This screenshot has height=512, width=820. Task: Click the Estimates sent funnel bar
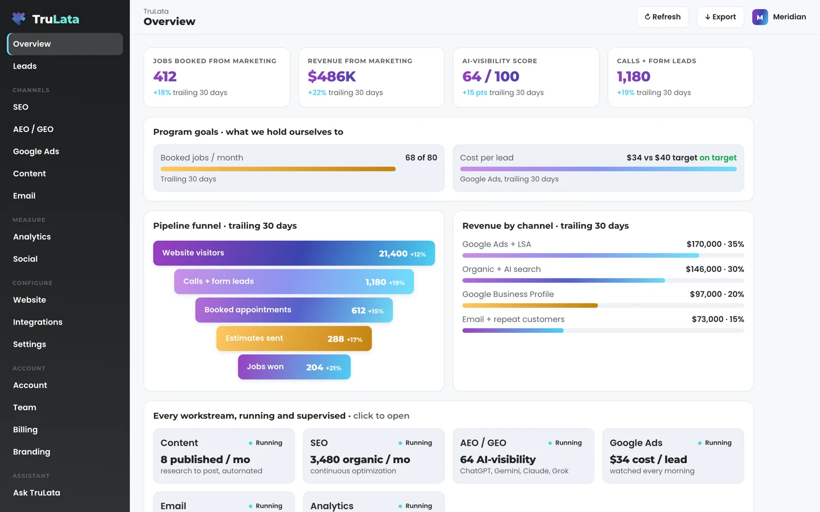click(294, 338)
